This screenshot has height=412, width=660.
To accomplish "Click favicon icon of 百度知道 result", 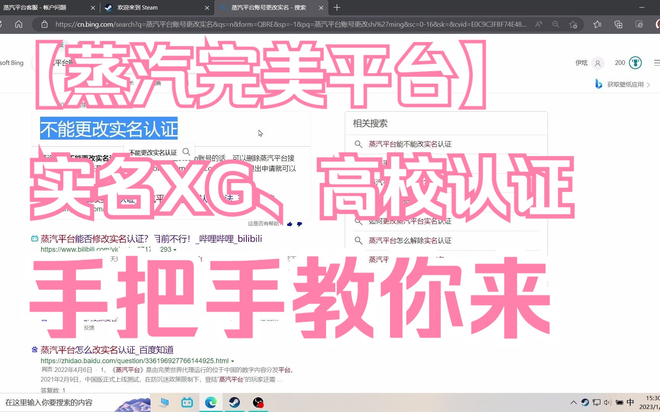I will tap(35, 349).
